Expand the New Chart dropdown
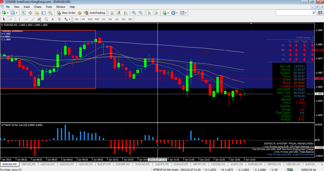This screenshot has height=171, width=324. click(7, 13)
